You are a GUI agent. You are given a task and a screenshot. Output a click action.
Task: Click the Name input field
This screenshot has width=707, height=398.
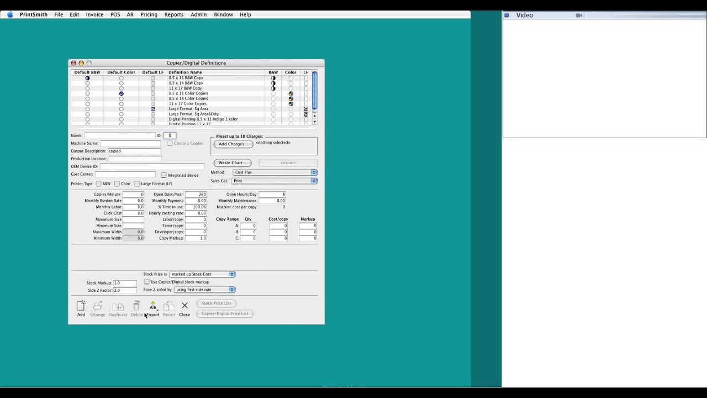click(x=120, y=135)
